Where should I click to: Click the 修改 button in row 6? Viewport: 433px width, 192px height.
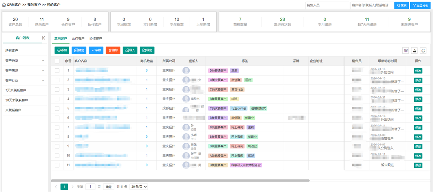(418, 118)
